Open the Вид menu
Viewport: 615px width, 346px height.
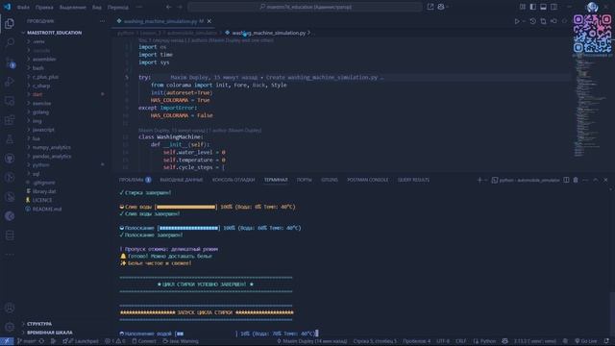(x=96, y=7)
